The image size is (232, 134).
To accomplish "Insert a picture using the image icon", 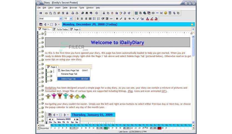I will [136, 13].
